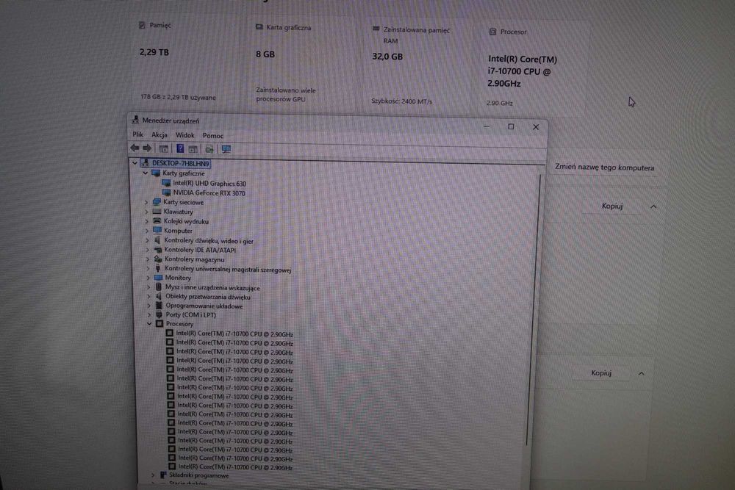The height and width of the screenshot is (490, 735).
Task: Expand Kontrolery uniwersalnej magistrali szeregowej
Action: click(x=148, y=268)
